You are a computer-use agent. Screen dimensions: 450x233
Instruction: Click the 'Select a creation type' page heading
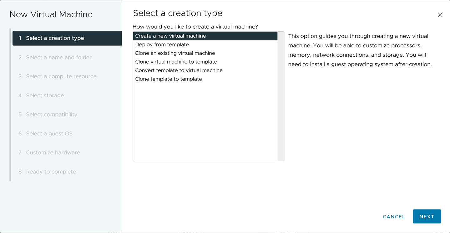[x=178, y=13]
